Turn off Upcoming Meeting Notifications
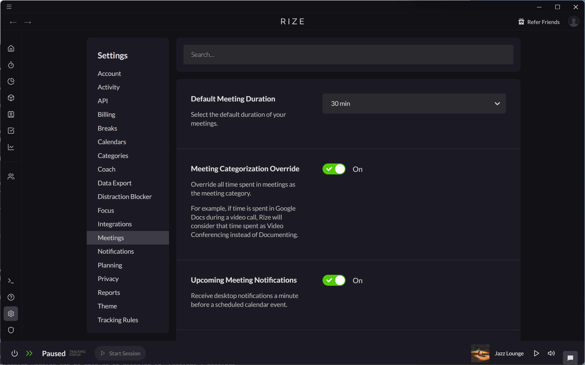This screenshot has width=585, height=365. [334, 281]
